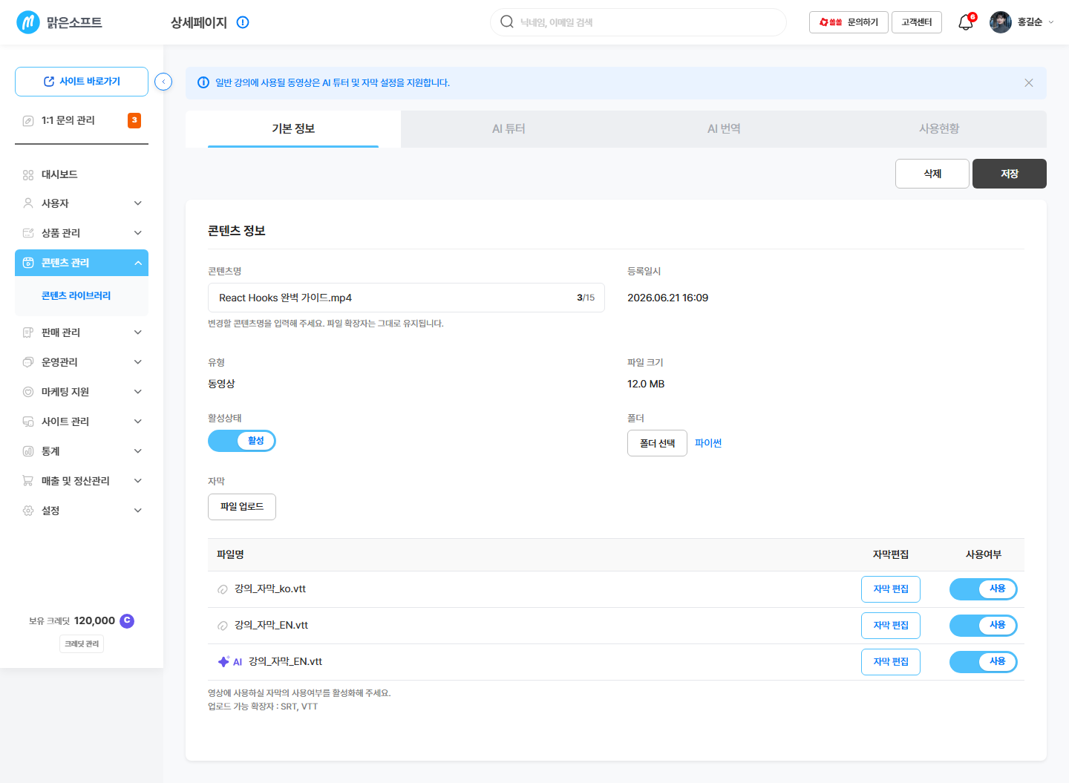Screen dimensions: 1069x783
Task: Click the 고객센터 button
Action: click(917, 22)
